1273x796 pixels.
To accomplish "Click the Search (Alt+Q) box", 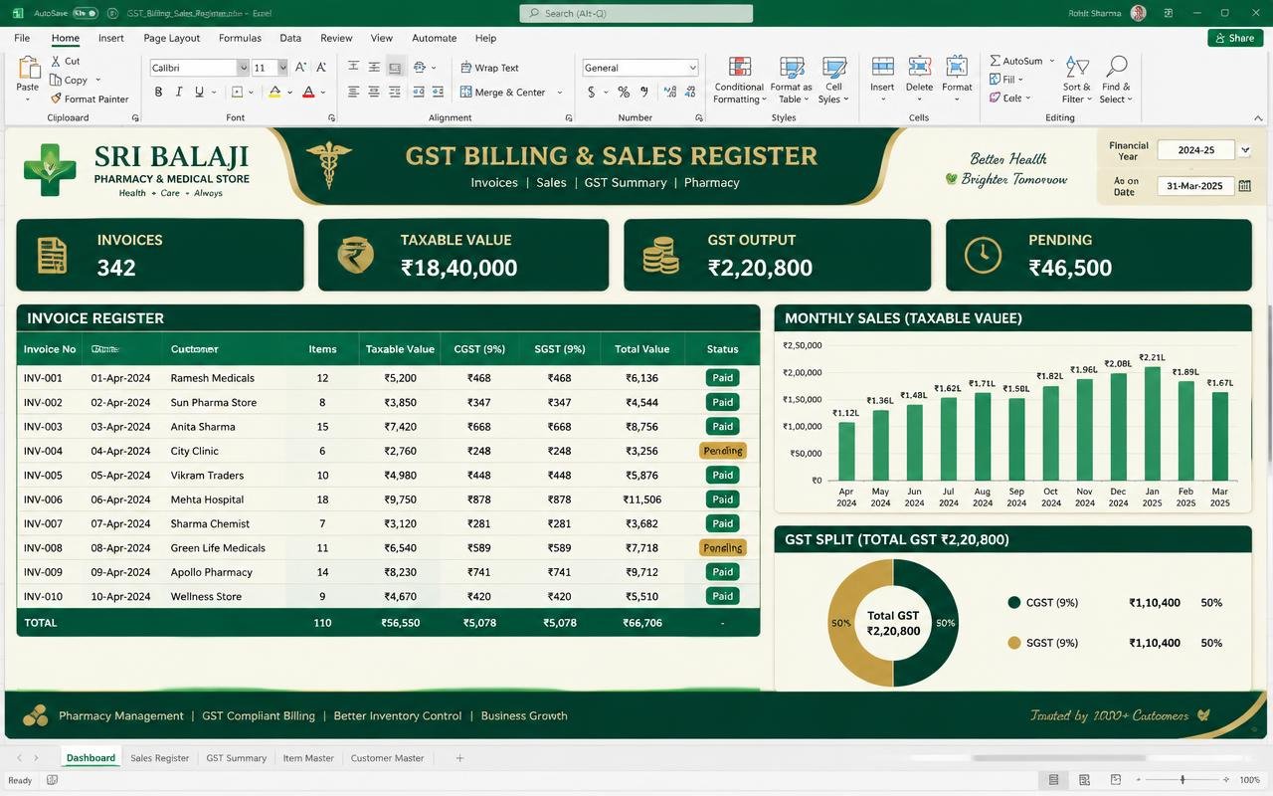I will click(x=636, y=14).
